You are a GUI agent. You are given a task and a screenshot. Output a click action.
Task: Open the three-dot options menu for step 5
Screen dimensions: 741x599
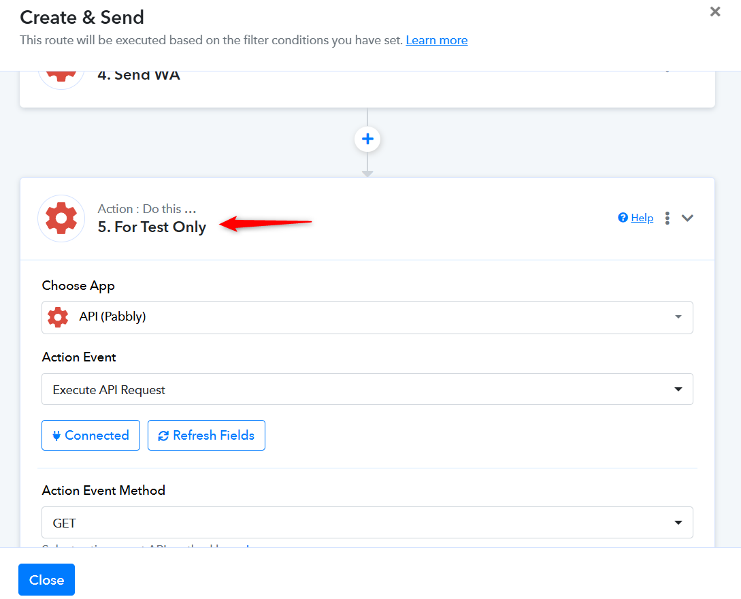click(668, 218)
